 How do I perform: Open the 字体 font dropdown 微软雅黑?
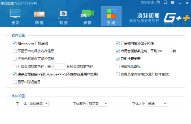(x=39, y=104)
